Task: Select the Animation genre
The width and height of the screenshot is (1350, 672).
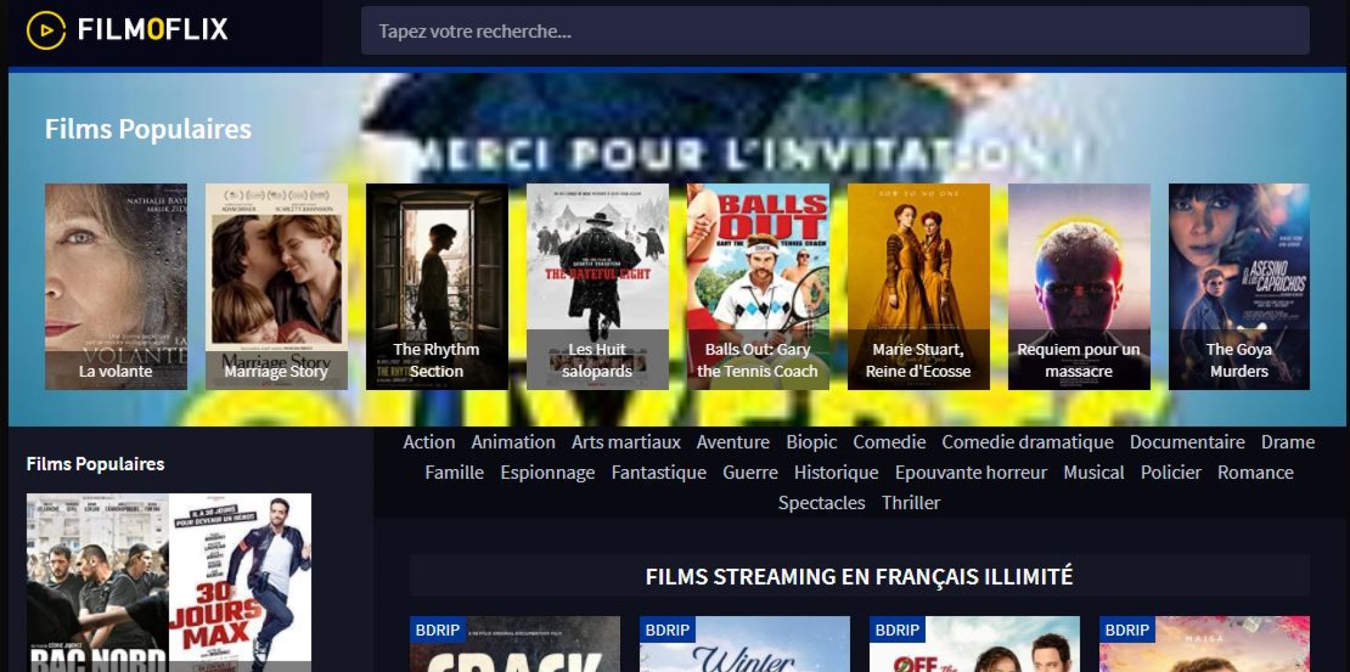Action: 514,441
